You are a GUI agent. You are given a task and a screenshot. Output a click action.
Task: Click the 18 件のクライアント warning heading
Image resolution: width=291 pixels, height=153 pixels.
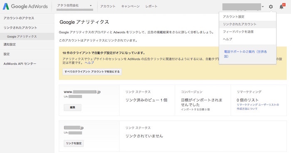coord(104,53)
